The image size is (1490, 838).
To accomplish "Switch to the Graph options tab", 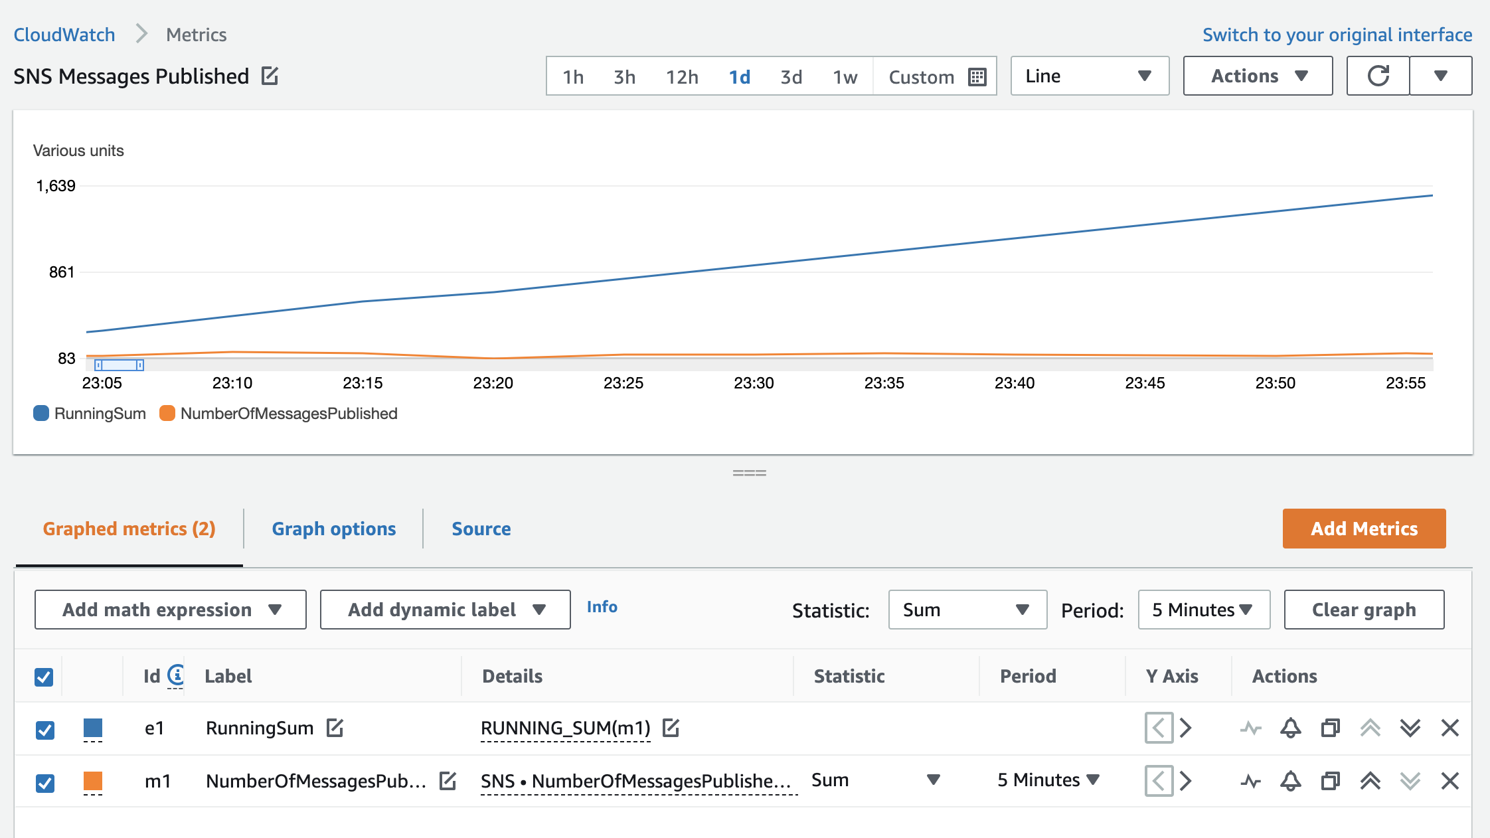I will tap(333, 529).
